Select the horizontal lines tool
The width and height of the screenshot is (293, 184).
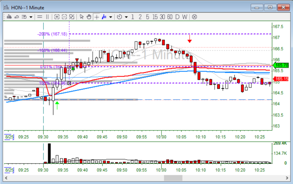click(x=40, y=17)
